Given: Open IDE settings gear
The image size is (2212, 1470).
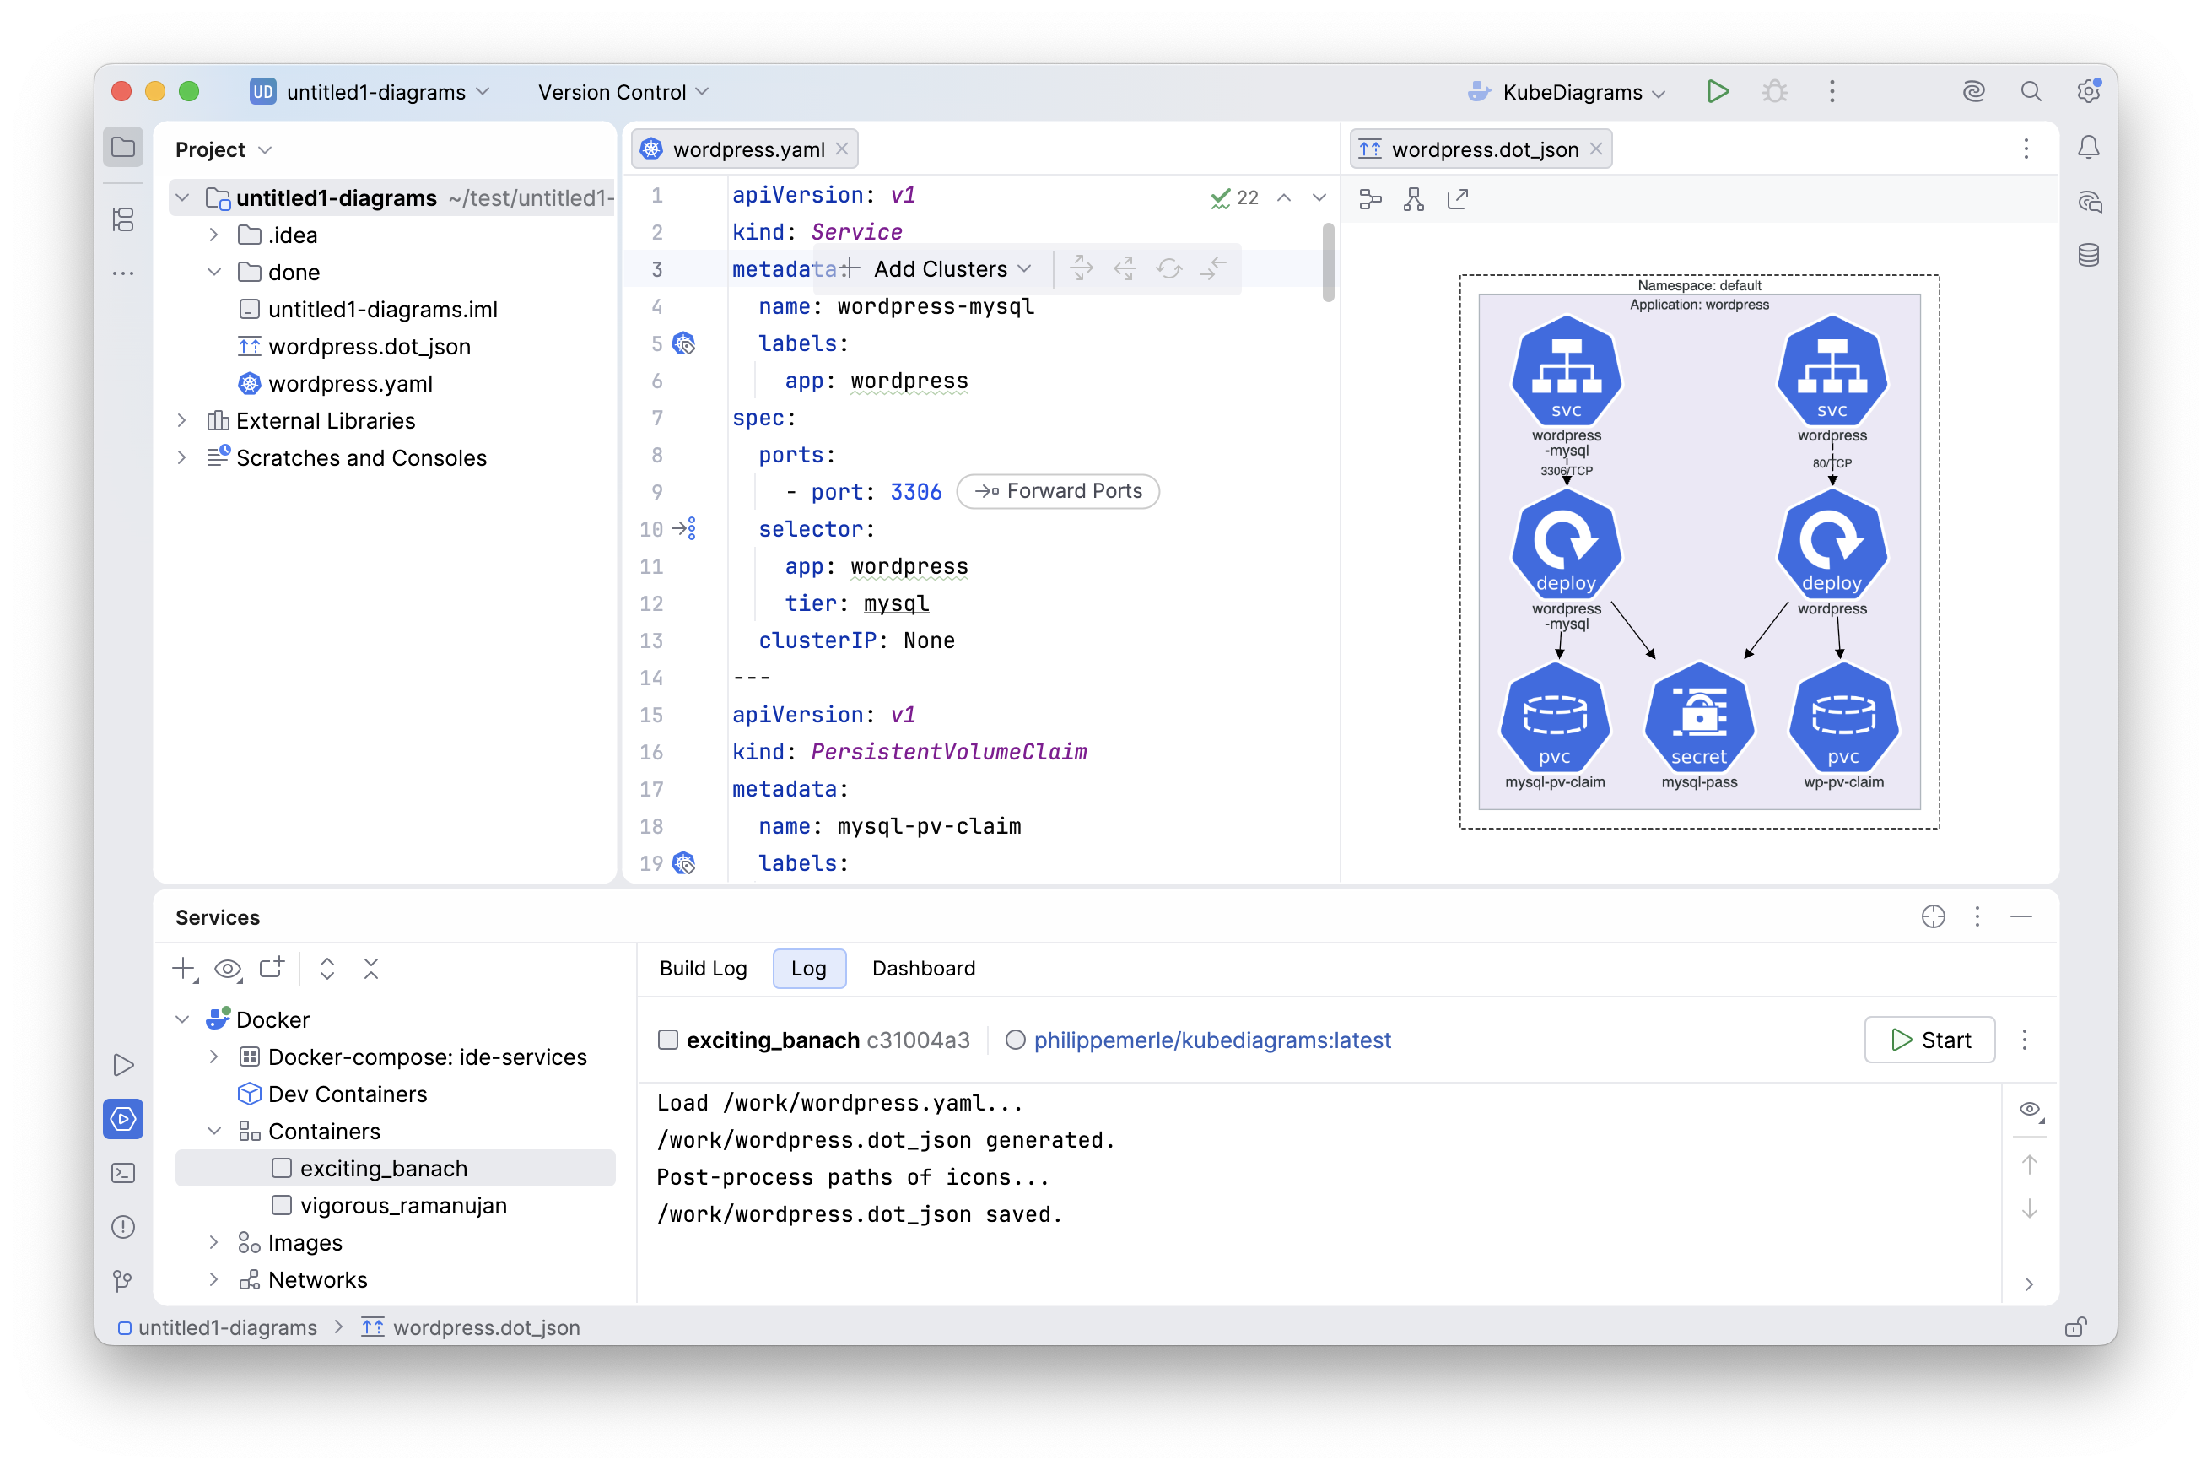Looking at the screenshot, I should 2087,92.
